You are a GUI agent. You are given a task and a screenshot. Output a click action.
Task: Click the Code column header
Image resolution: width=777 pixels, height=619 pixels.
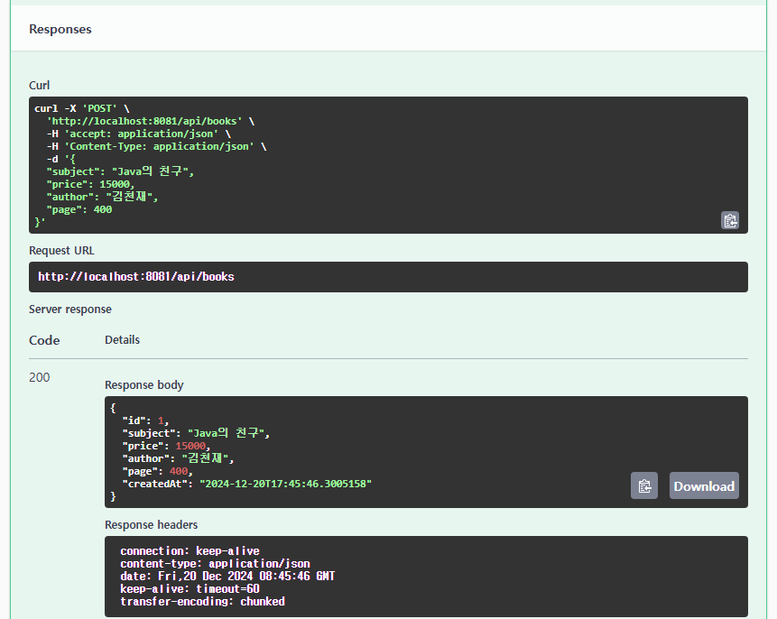[x=44, y=340]
